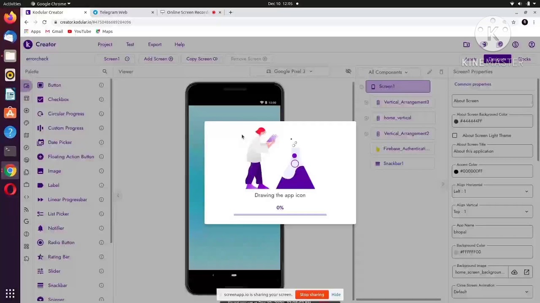The image size is (540, 303).
Task: Show info for Checkbox component
Action: pos(101,99)
